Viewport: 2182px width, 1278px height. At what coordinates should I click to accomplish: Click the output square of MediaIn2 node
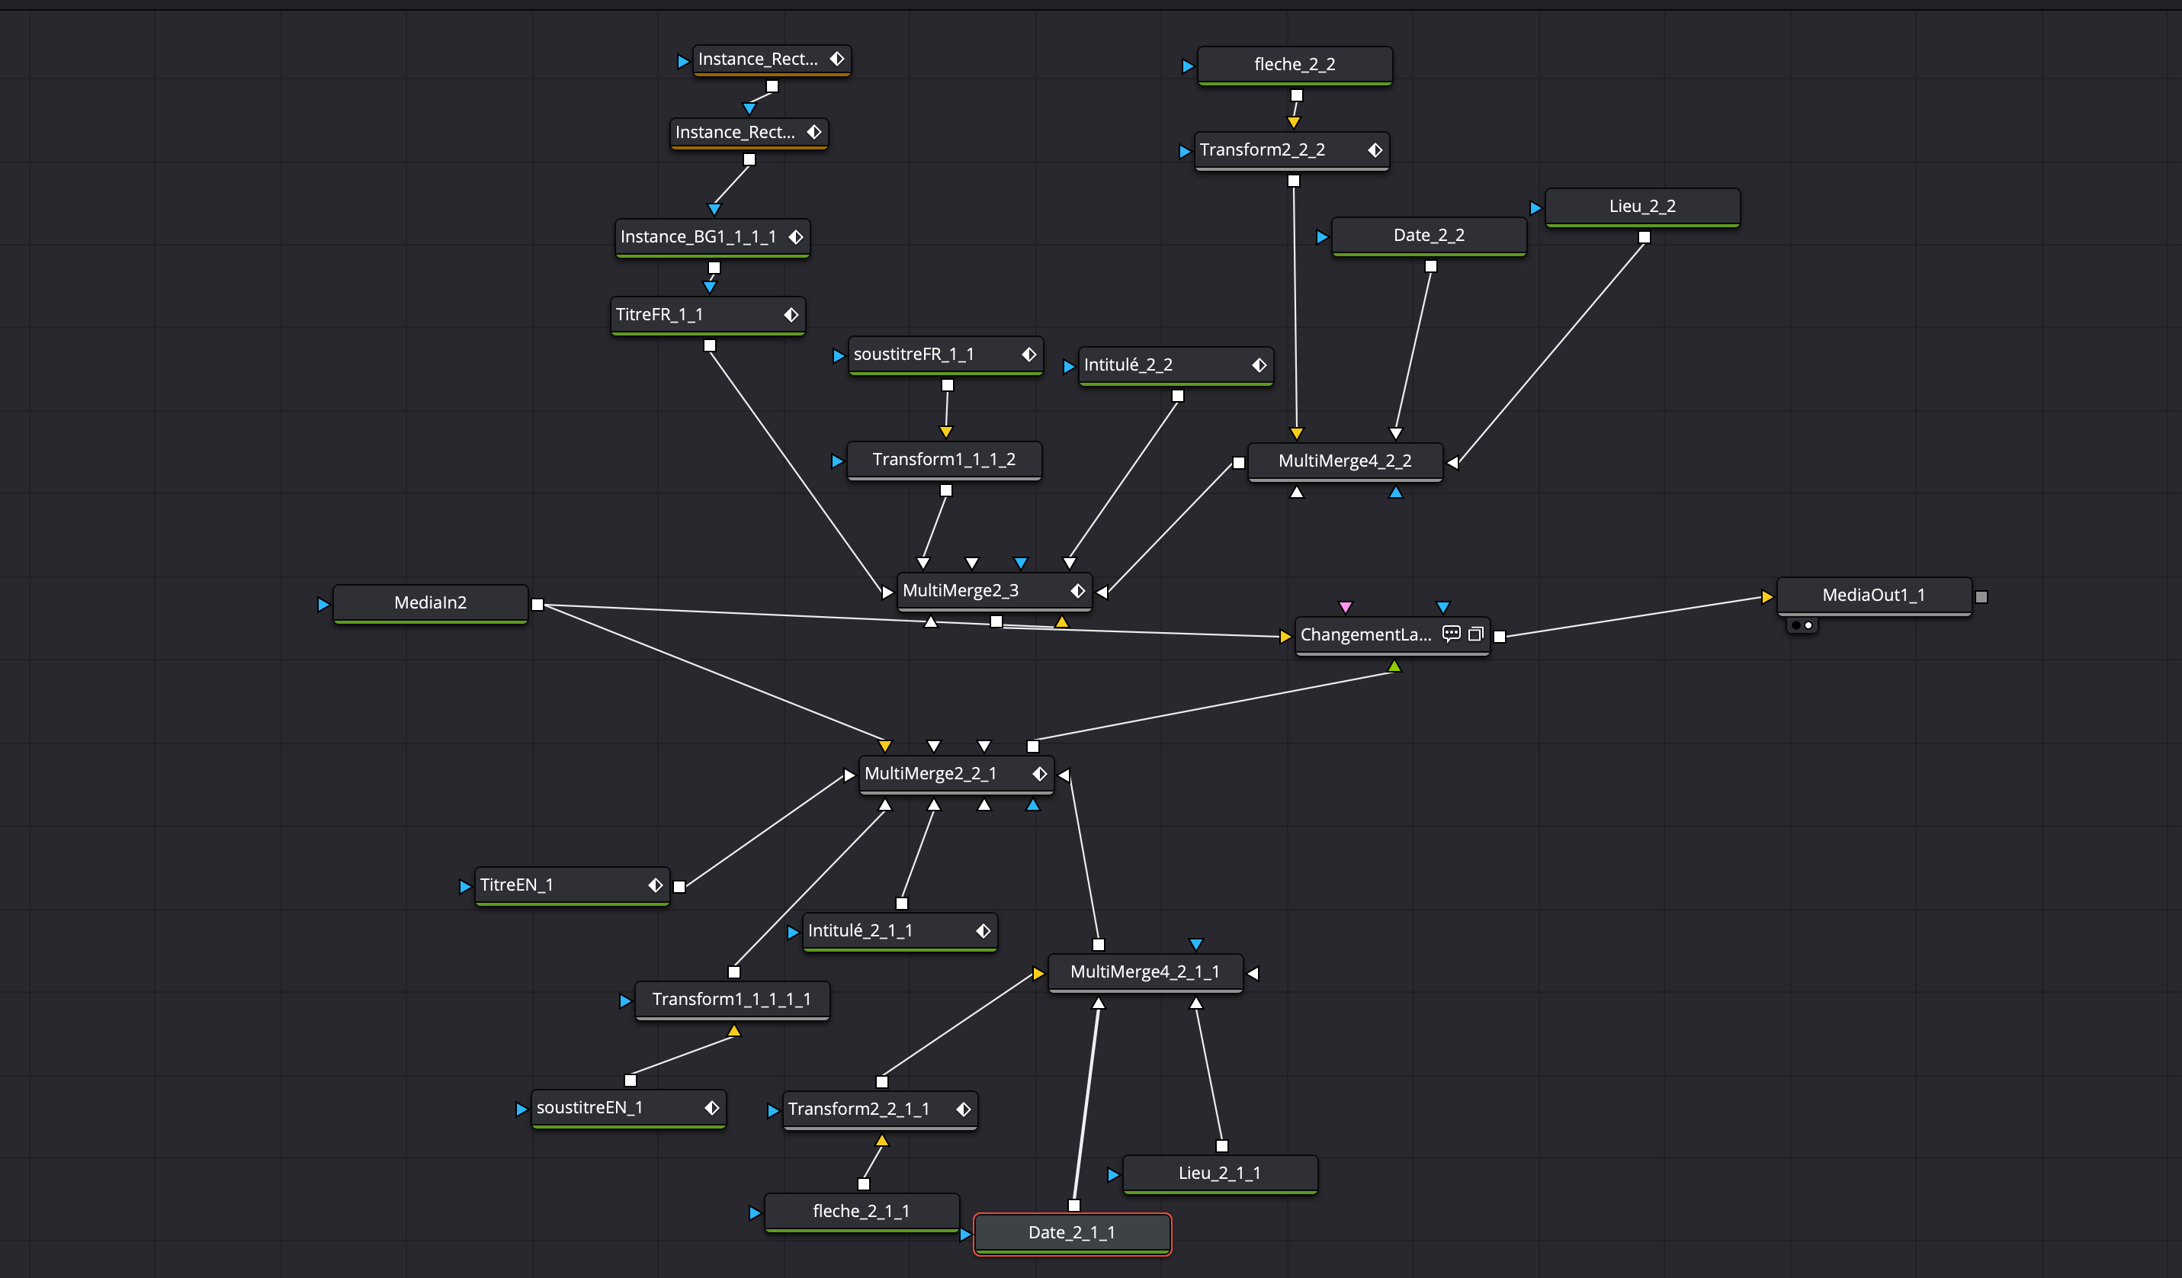click(537, 605)
